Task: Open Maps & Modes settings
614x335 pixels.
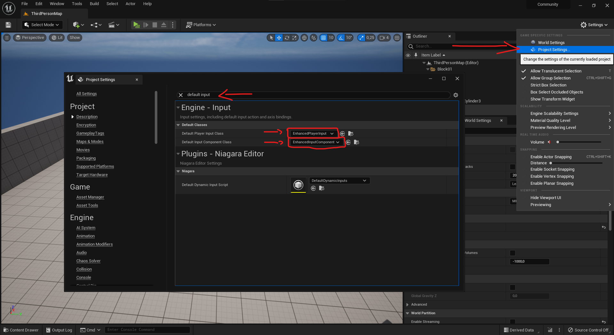Action: tap(90, 142)
